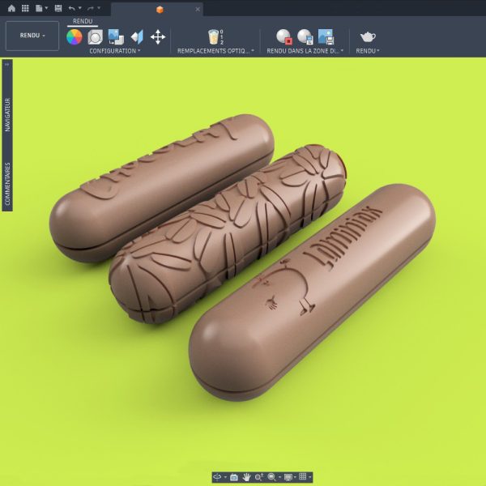Click the optical replacements glass icon
This screenshot has width=486, height=486.
coord(214,37)
